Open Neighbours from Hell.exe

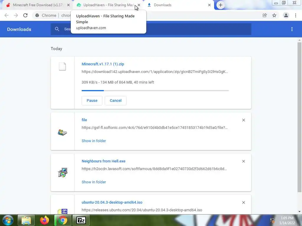(104, 161)
